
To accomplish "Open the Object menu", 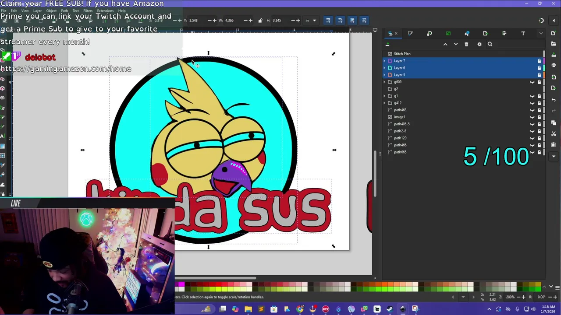I will (51, 11).
